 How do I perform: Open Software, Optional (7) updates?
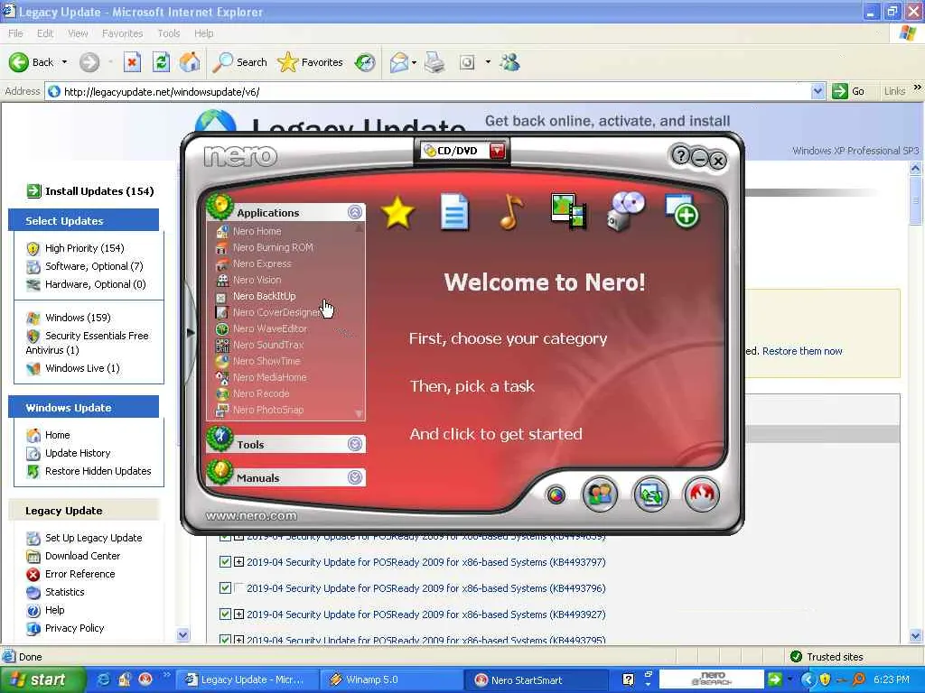(x=94, y=266)
